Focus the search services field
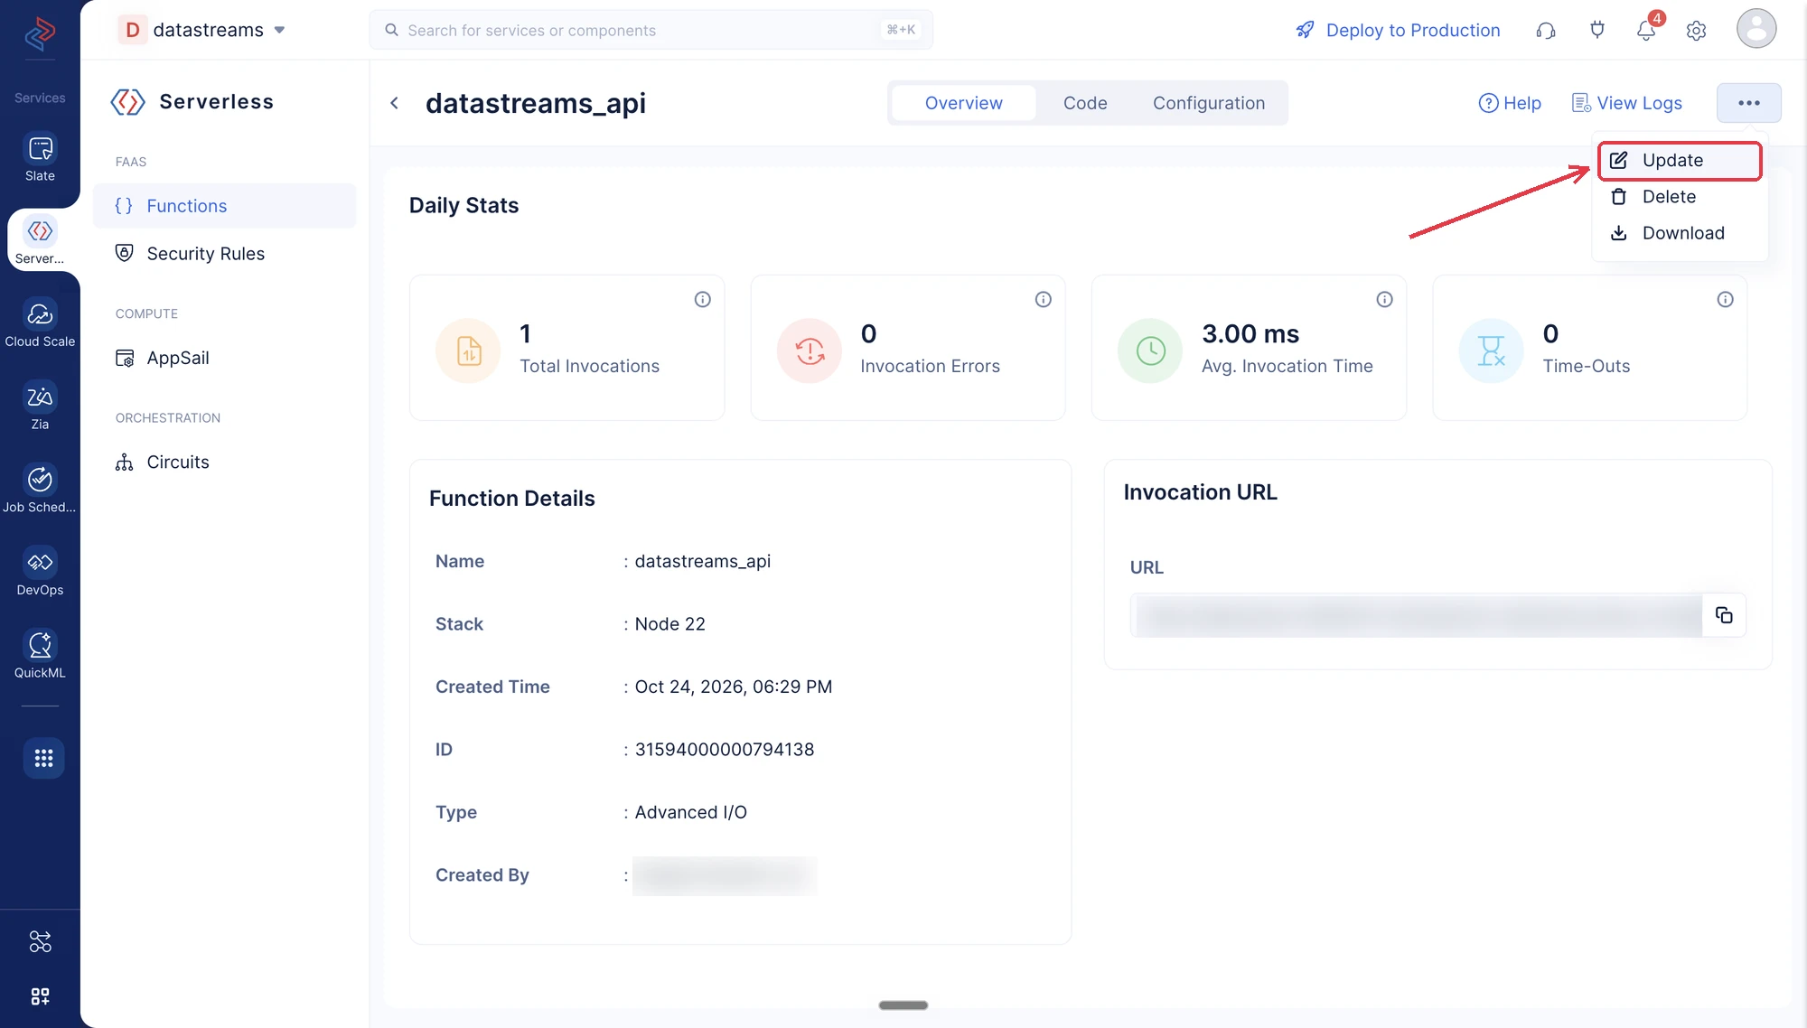This screenshot has width=1807, height=1028. (651, 30)
